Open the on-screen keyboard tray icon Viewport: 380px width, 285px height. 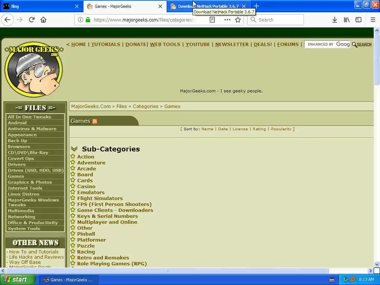coord(332,280)
